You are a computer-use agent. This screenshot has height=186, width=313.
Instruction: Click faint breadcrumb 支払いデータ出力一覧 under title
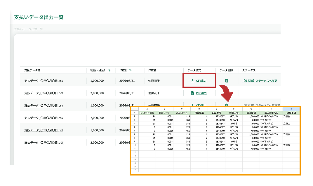(29, 29)
